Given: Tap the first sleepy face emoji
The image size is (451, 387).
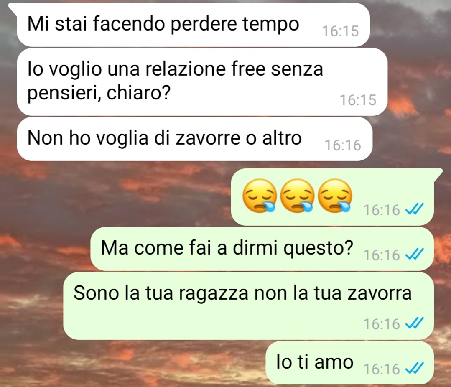Looking at the screenshot, I should [x=260, y=196].
